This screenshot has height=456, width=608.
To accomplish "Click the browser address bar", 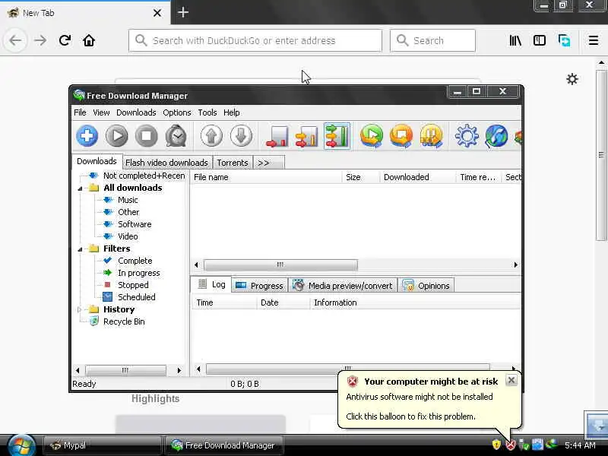I will tap(255, 40).
